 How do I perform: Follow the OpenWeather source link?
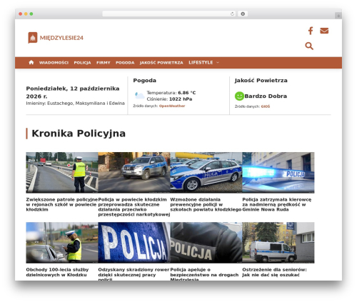172,106
